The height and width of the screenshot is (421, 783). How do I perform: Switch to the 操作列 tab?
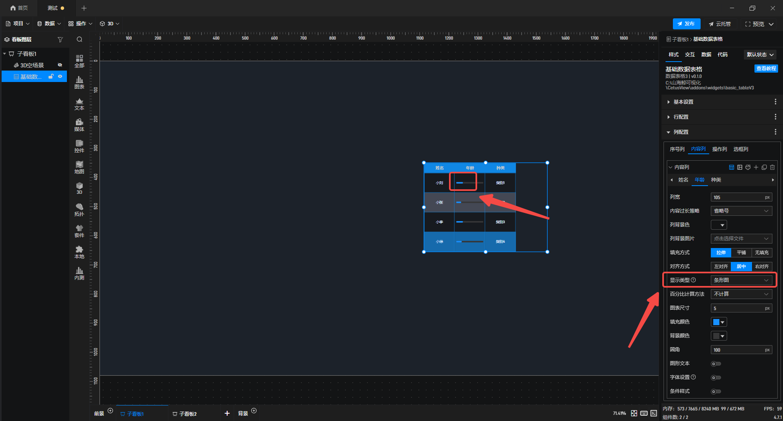pos(719,149)
